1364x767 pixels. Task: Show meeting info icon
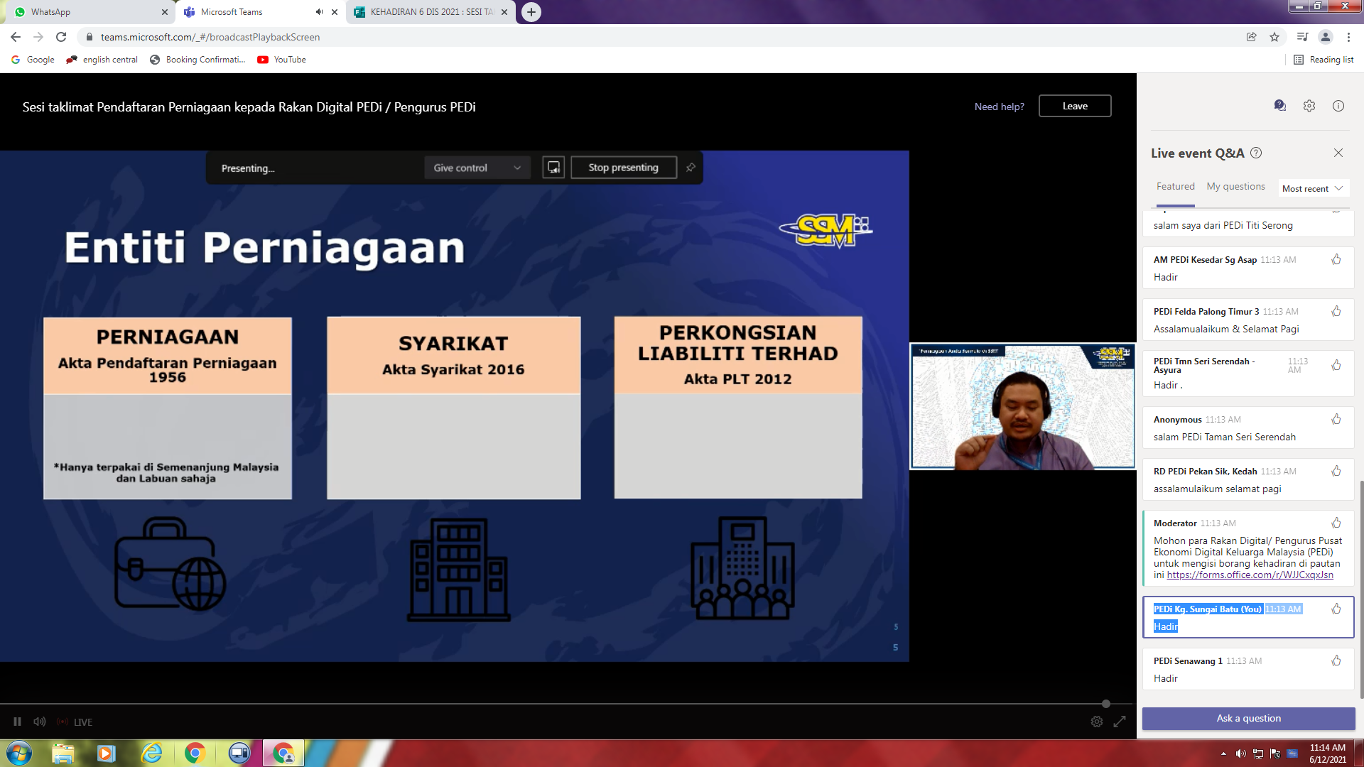pyautogui.click(x=1338, y=106)
